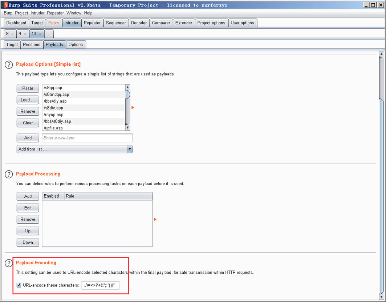386x302 pixels.
Task: Toggle URL-encode these characters checkbox
Action: (x=19, y=285)
